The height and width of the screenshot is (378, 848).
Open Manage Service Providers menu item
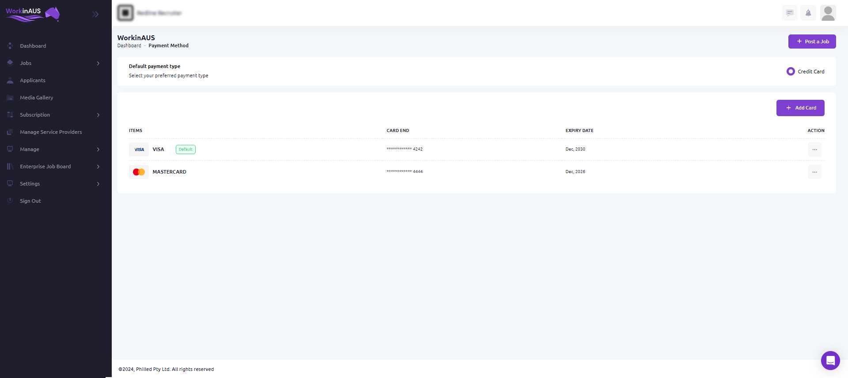(51, 132)
